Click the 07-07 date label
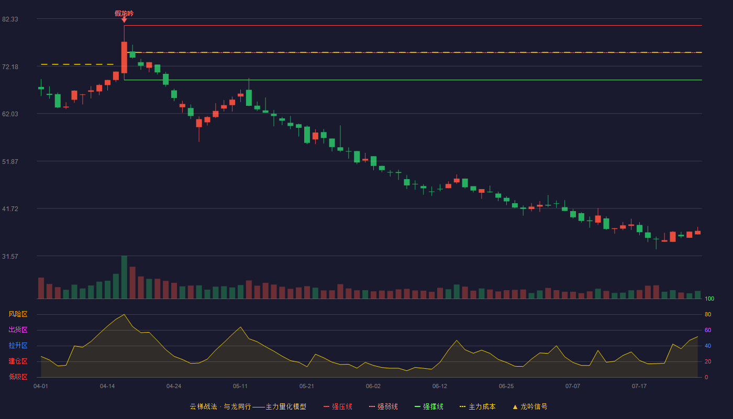 573,386
